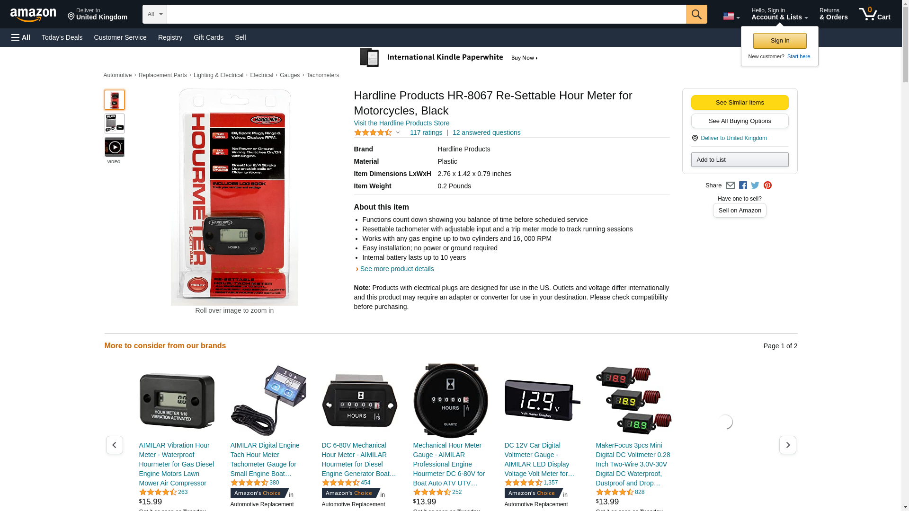Select the second product image thumbnail
Image resolution: width=909 pixels, height=511 pixels.
115,123
